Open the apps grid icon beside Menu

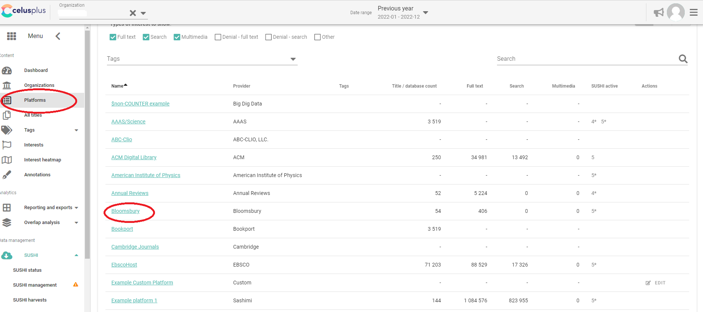[12, 36]
